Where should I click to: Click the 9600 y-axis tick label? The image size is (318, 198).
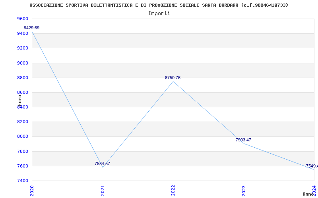tap(23, 19)
